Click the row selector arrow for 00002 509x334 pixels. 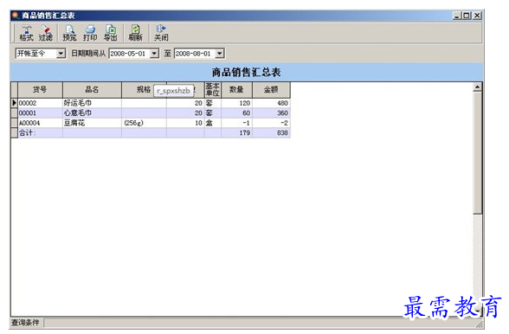(14, 103)
